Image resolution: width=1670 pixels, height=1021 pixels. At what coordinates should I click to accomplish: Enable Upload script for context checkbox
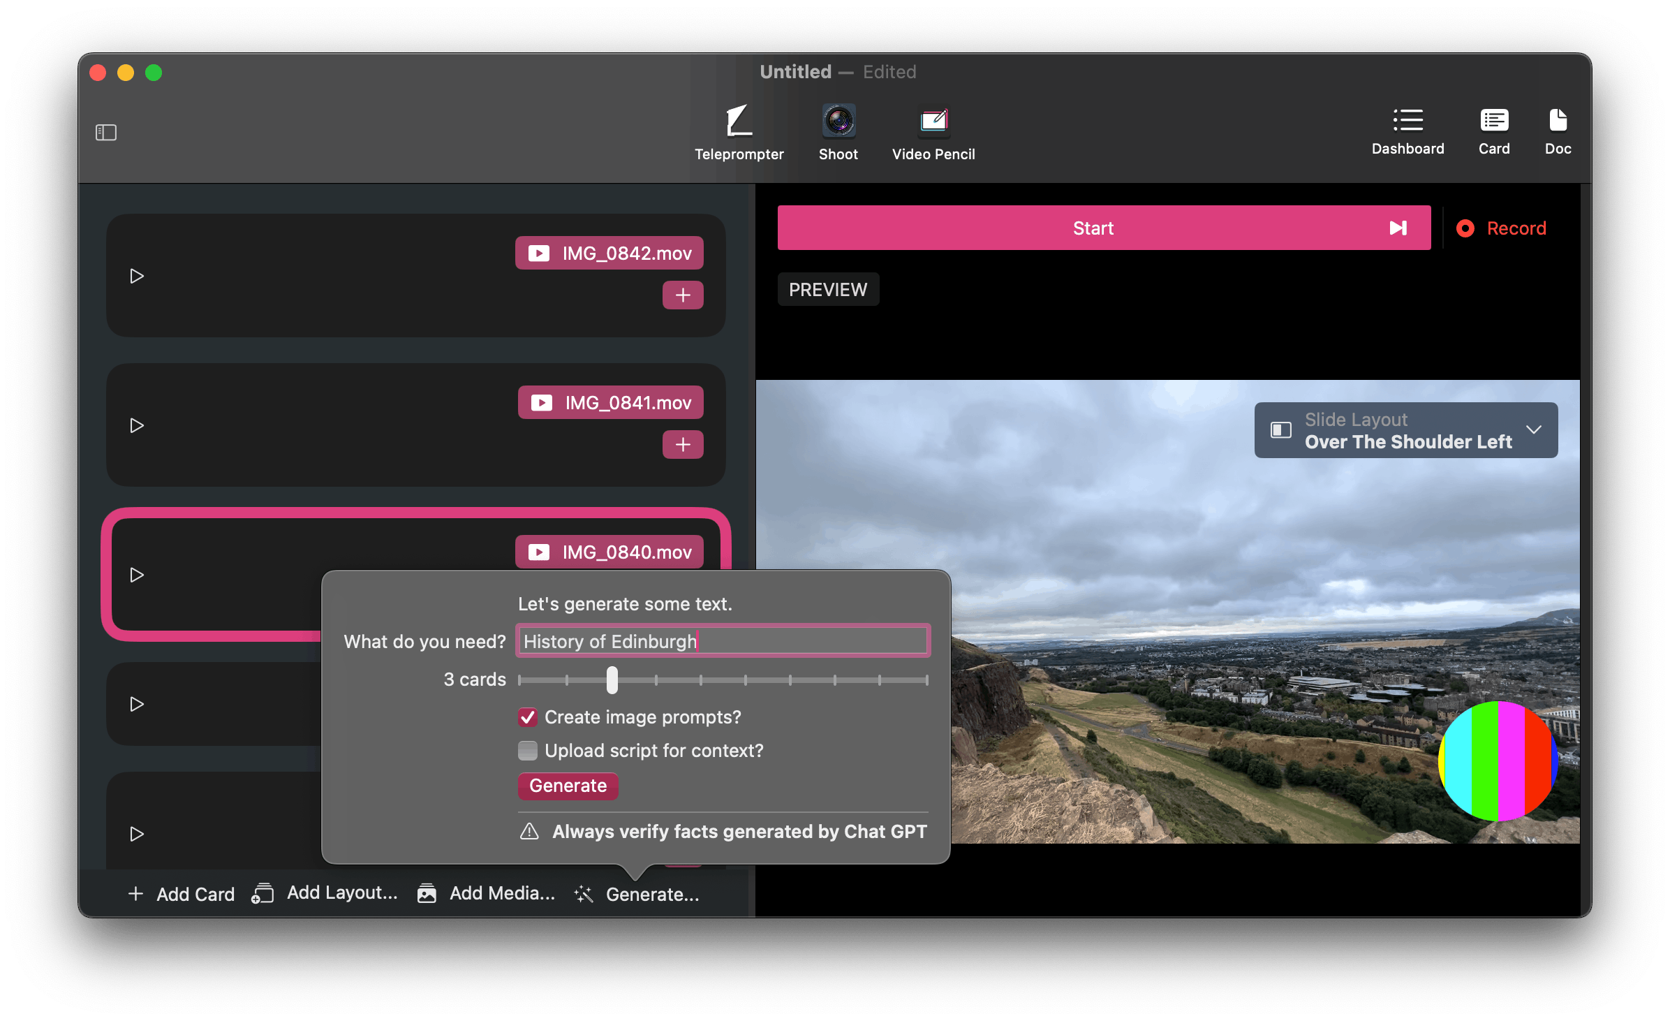point(527,751)
